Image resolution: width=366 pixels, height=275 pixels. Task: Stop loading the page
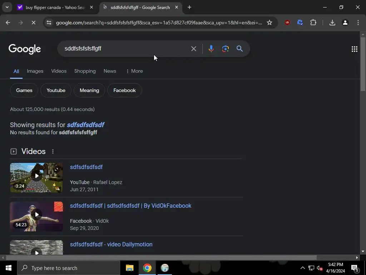[33, 23]
